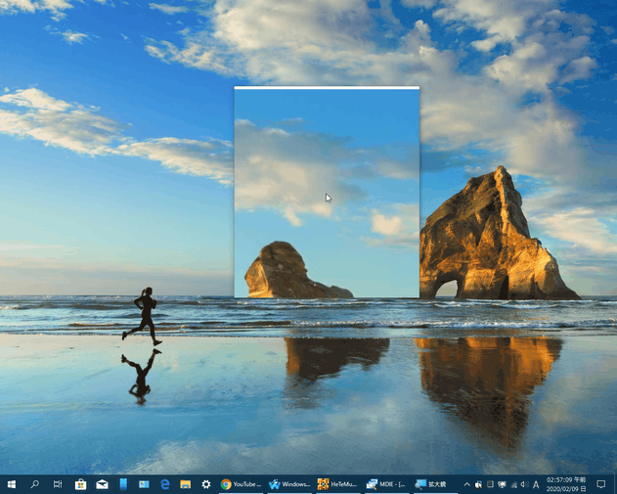Switch to the Windows... taskbar window
Viewport: 617px width, 494px height.
tap(289, 484)
